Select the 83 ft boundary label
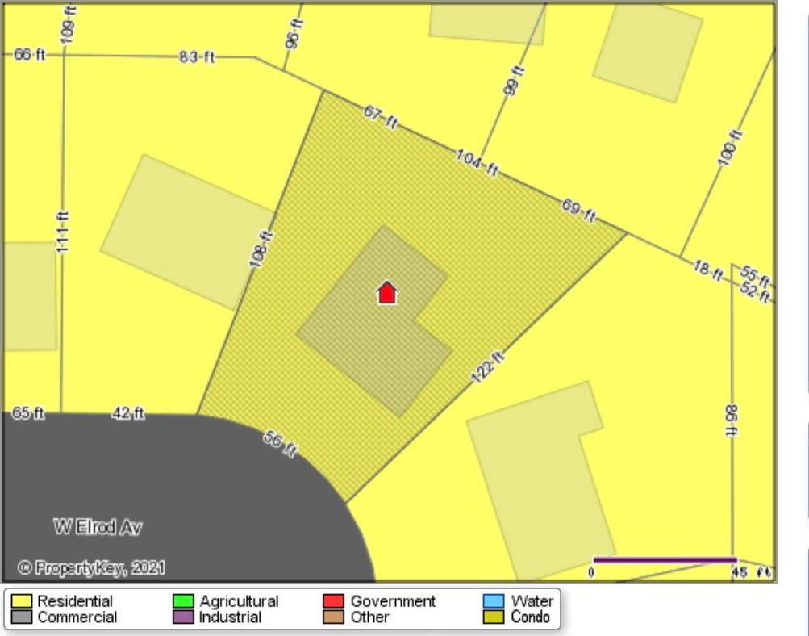Image resolution: width=809 pixels, height=636 pixels. [x=197, y=57]
